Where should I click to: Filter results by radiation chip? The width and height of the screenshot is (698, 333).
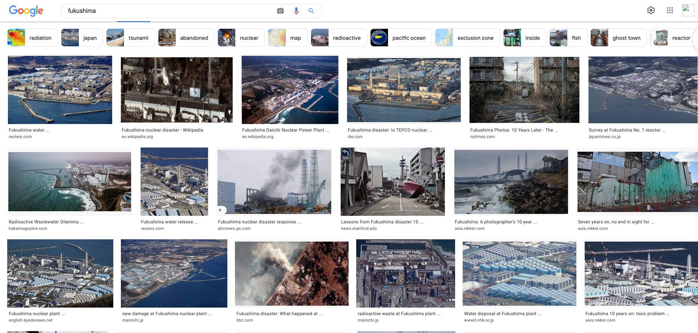pos(33,38)
